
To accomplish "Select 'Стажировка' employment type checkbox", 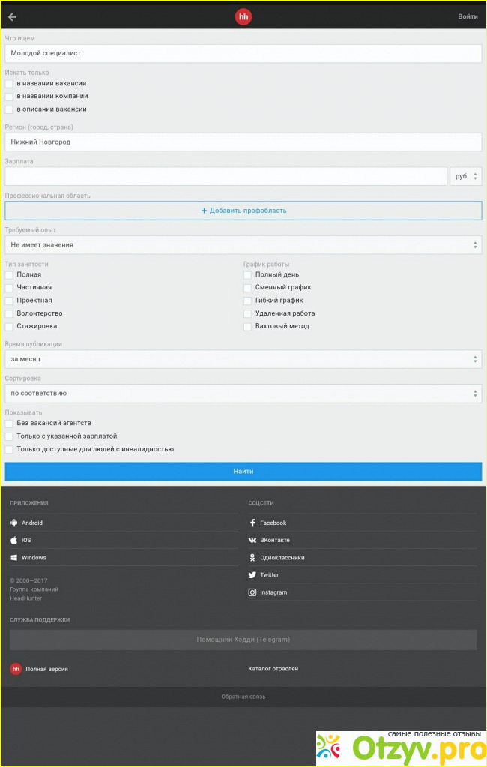I will click(x=9, y=326).
